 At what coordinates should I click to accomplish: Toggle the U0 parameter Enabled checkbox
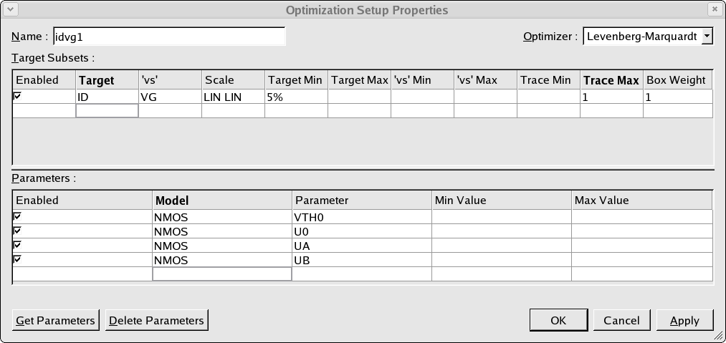coord(18,231)
